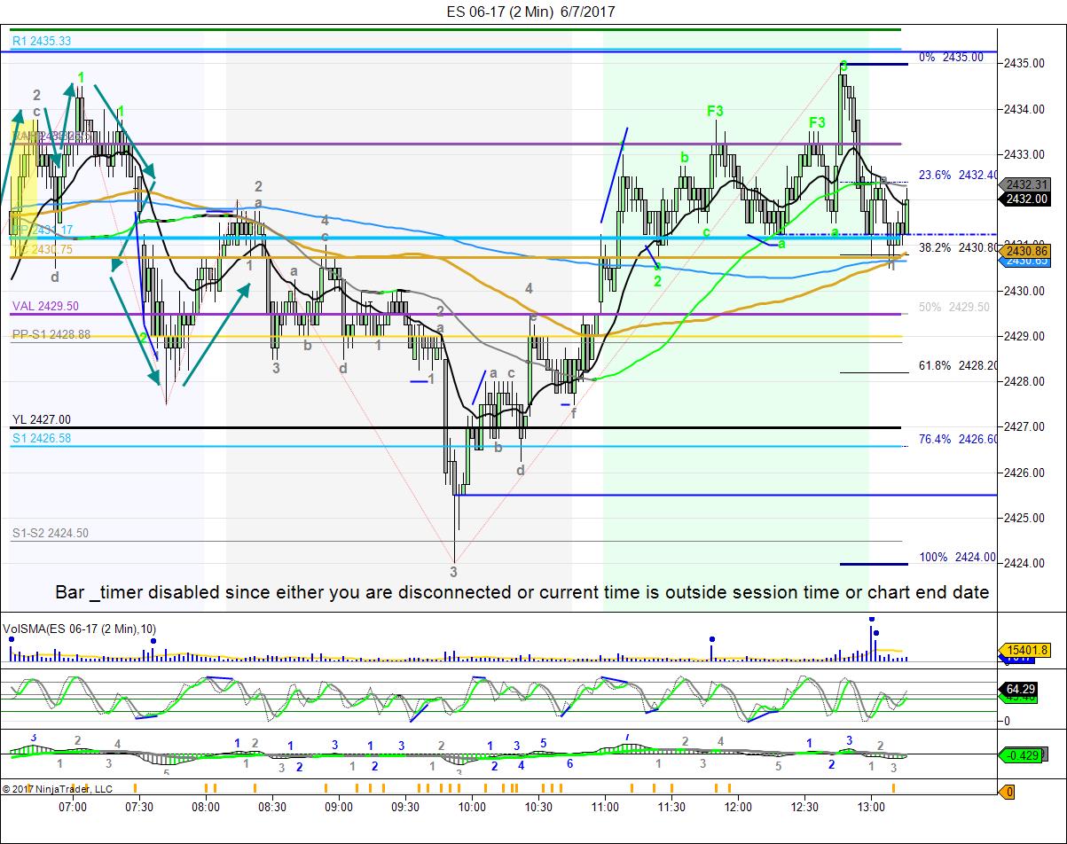
Task: Click the orange 0 marker in bottom panel
Action: tap(1008, 792)
